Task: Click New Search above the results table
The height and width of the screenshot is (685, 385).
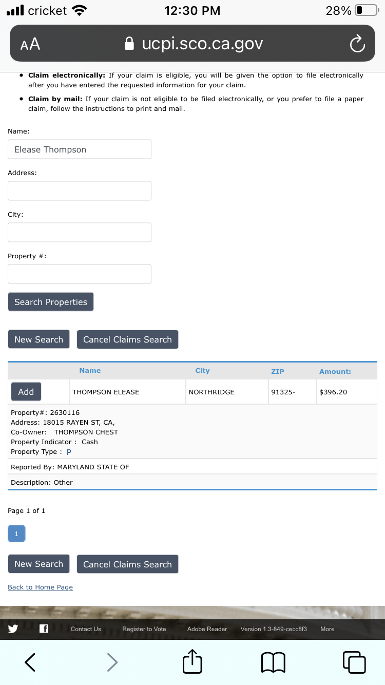Action: tap(38, 339)
